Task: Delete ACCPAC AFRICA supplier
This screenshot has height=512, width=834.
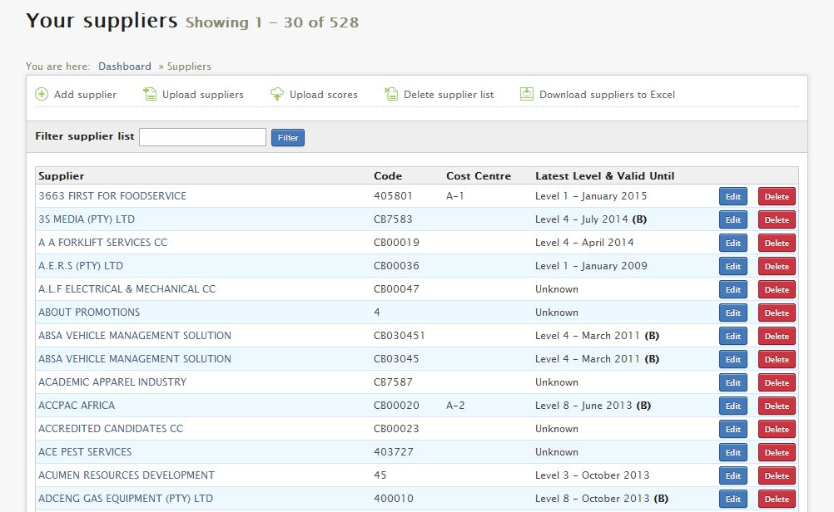Action: pyautogui.click(x=777, y=406)
